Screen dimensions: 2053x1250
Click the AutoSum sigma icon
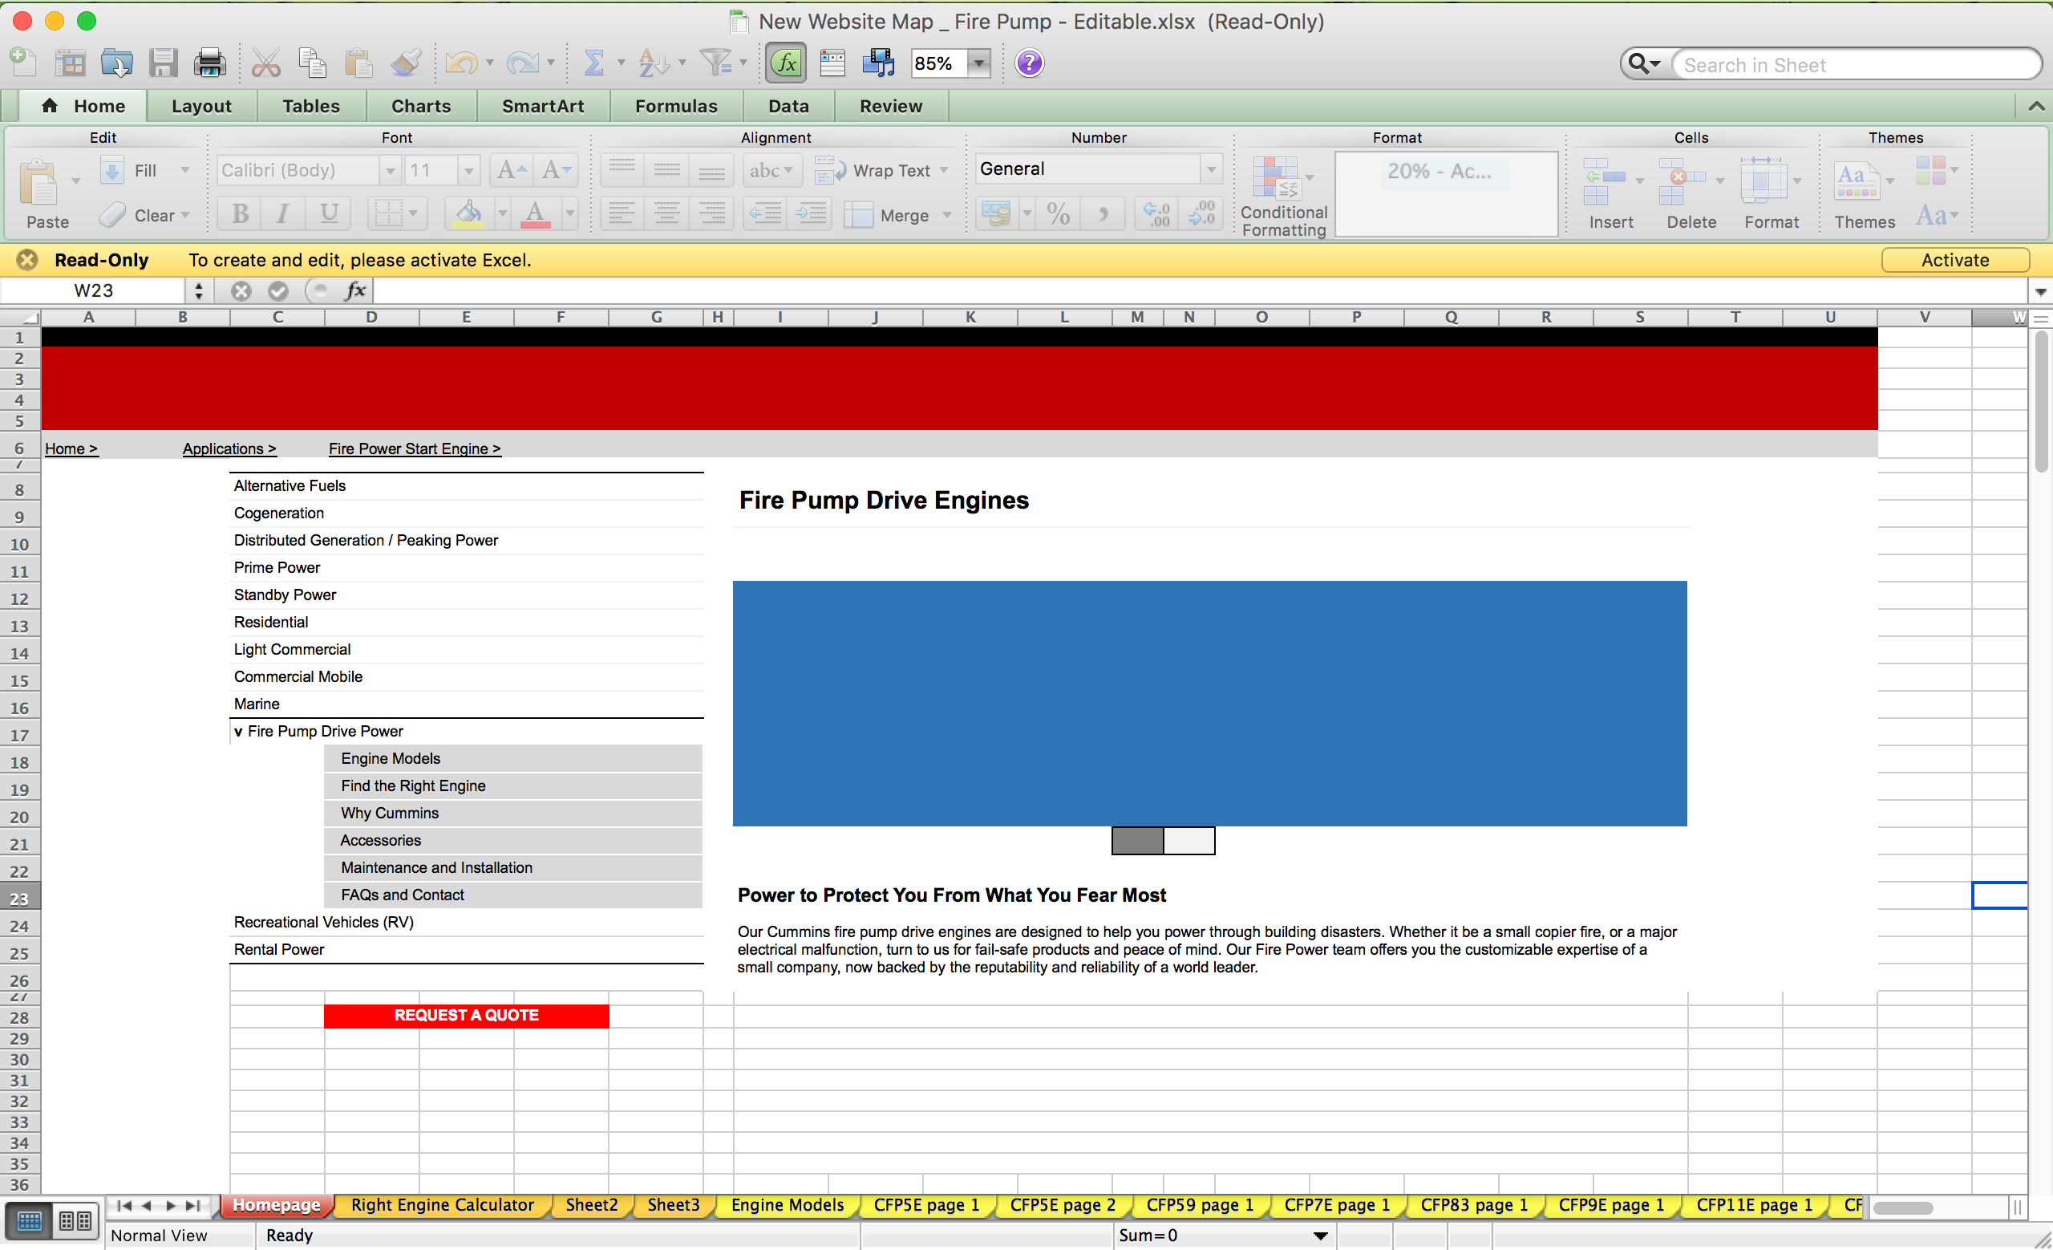pos(593,63)
